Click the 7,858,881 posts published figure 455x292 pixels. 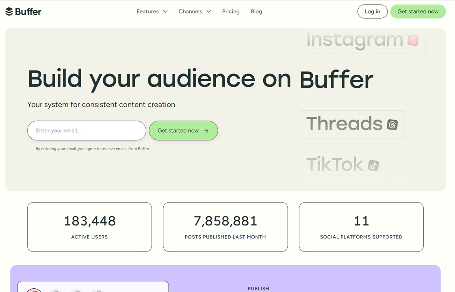point(225,221)
